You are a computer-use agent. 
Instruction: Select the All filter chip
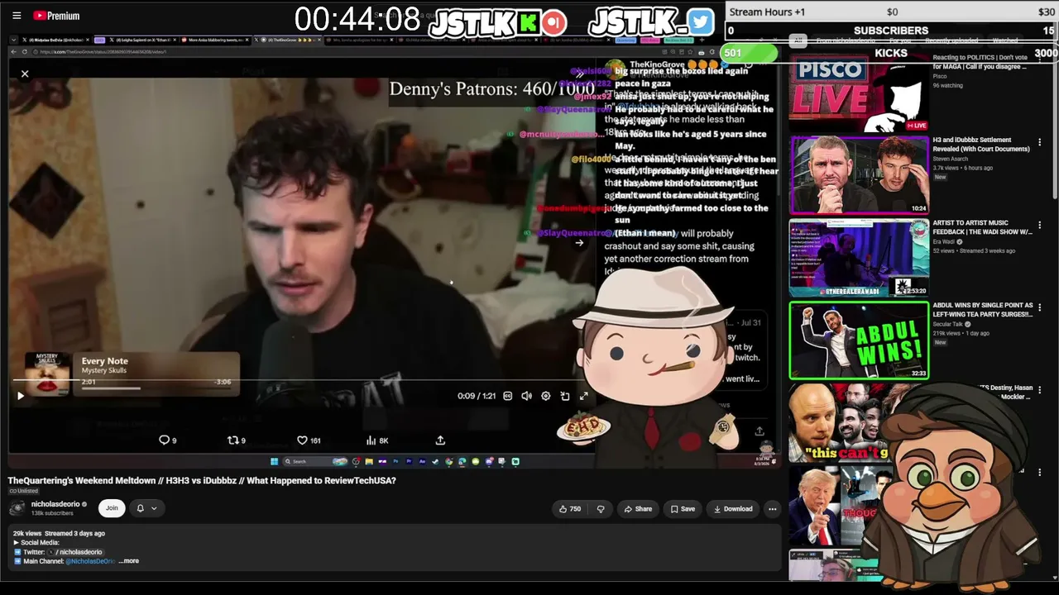[798, 40]
